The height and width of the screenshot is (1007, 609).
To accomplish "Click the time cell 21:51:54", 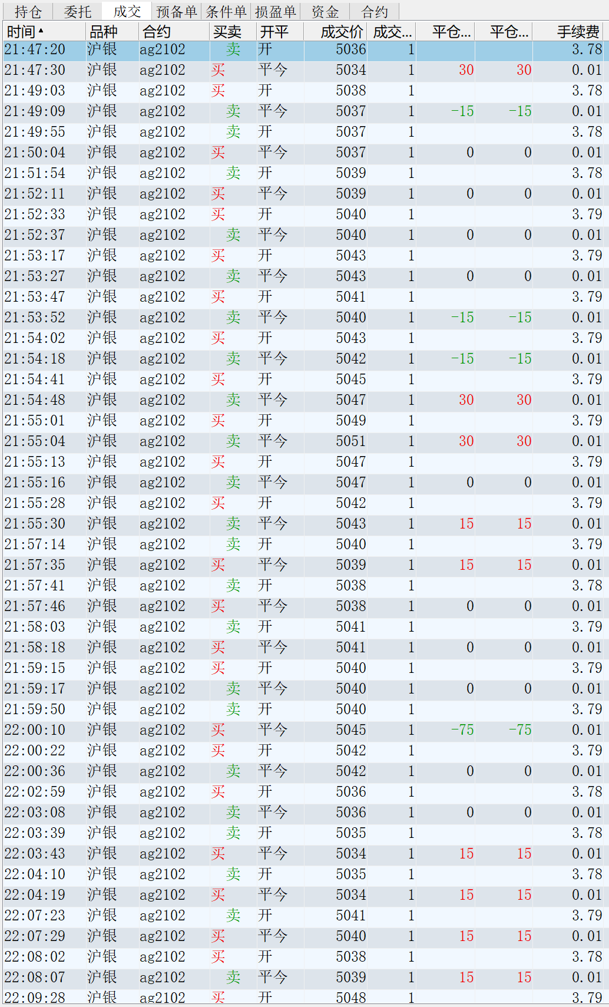I will (x=35, y=173).
